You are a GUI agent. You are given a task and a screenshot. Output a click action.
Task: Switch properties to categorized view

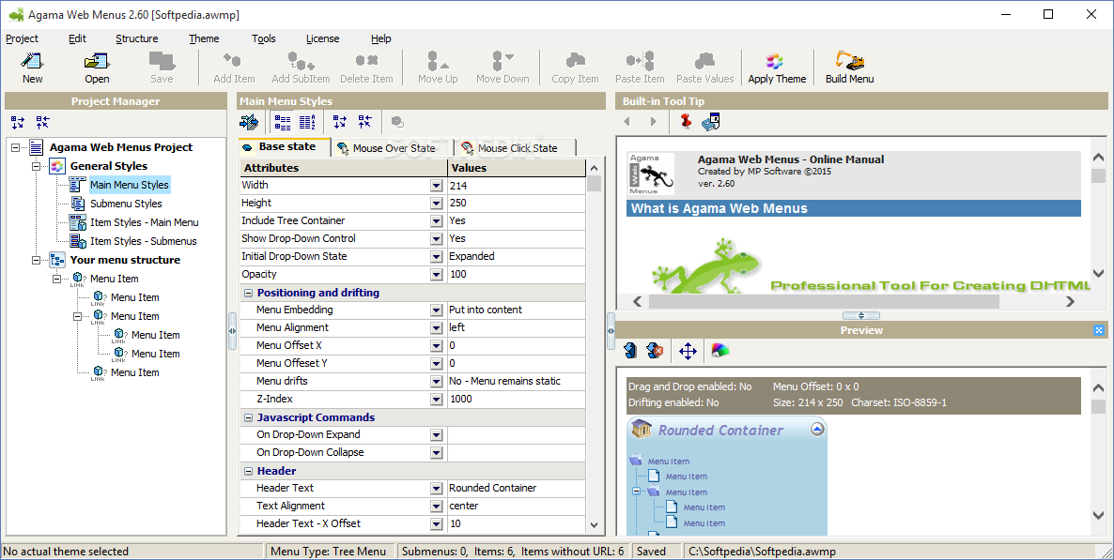click(x=282, y=122)
